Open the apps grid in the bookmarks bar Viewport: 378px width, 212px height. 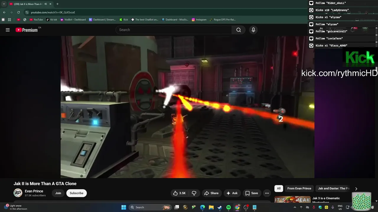(x=9, y=20)
